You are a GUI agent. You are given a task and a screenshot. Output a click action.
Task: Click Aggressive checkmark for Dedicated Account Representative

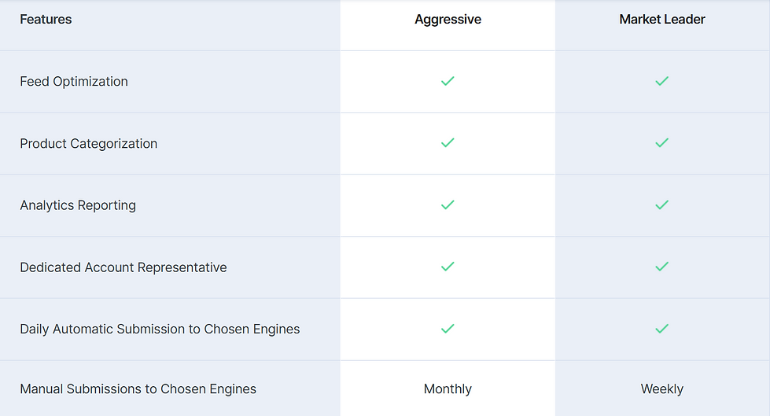[x=448, y=267]
